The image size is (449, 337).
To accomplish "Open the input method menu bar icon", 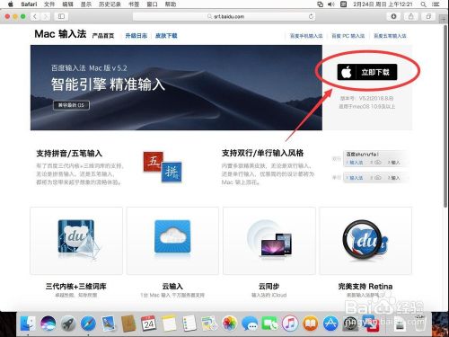I will (x=343, y=4).
